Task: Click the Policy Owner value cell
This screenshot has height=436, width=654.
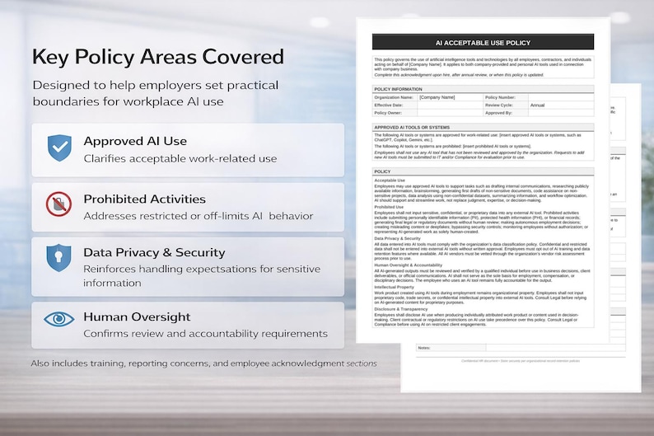Action: (x=450, y=113)
